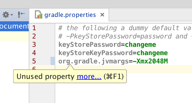Select line number 1 in gutter
The image size is (192, 103).
point(34,28)
